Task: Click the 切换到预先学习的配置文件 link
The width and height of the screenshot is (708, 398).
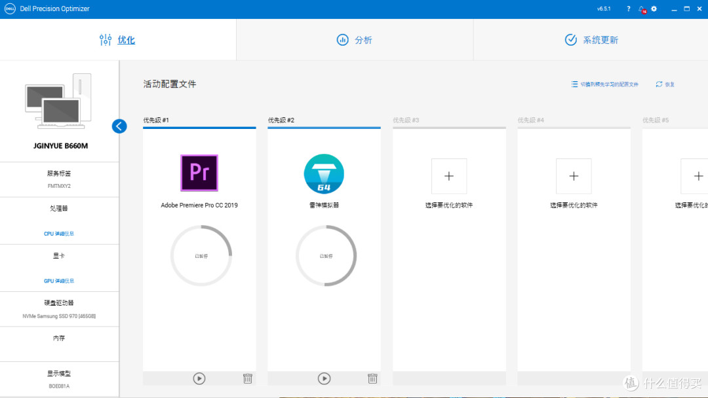Action: [609, 84]
